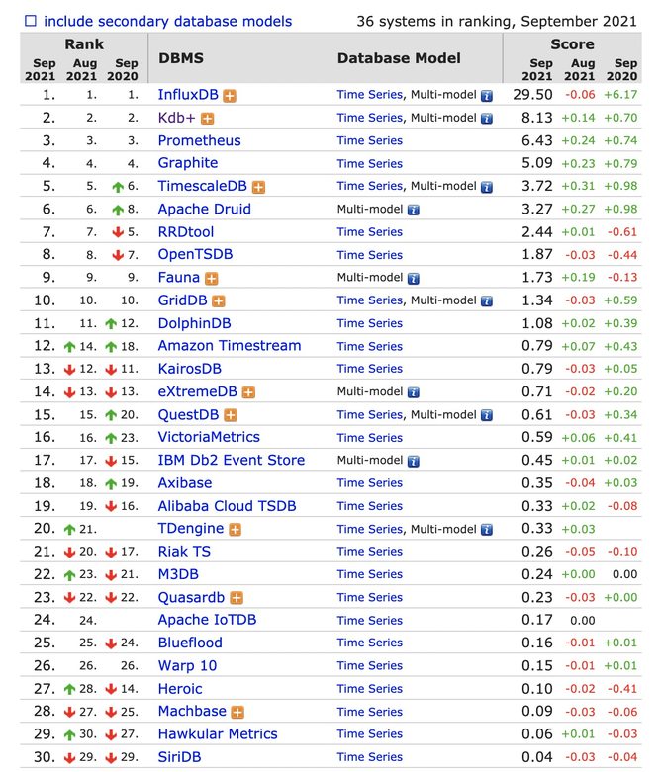The image size is (663, 772).
Task: Click the plus icon beside Kdb+
Action: coord(208,119)
